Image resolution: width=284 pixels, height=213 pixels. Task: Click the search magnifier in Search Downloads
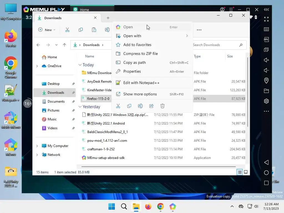tap(241, 45)
